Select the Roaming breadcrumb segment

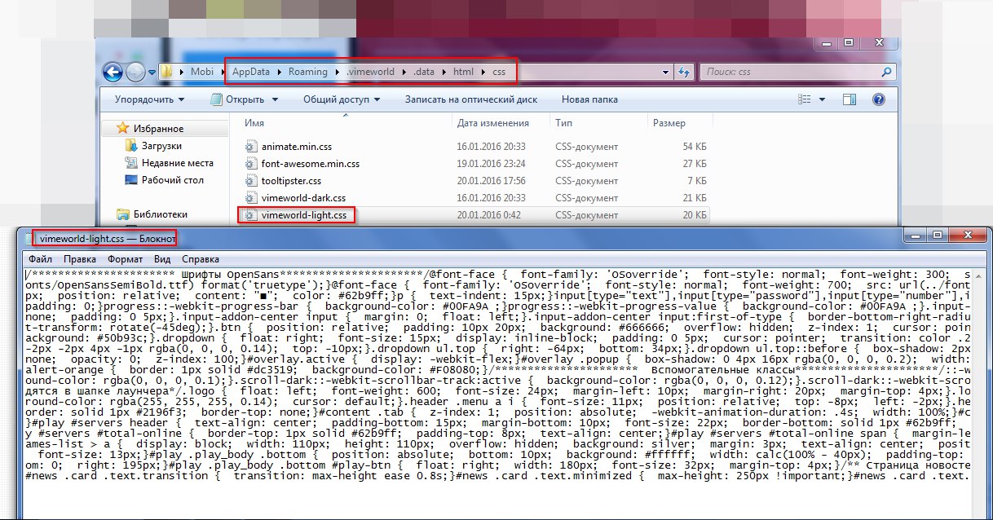(307, 72)
